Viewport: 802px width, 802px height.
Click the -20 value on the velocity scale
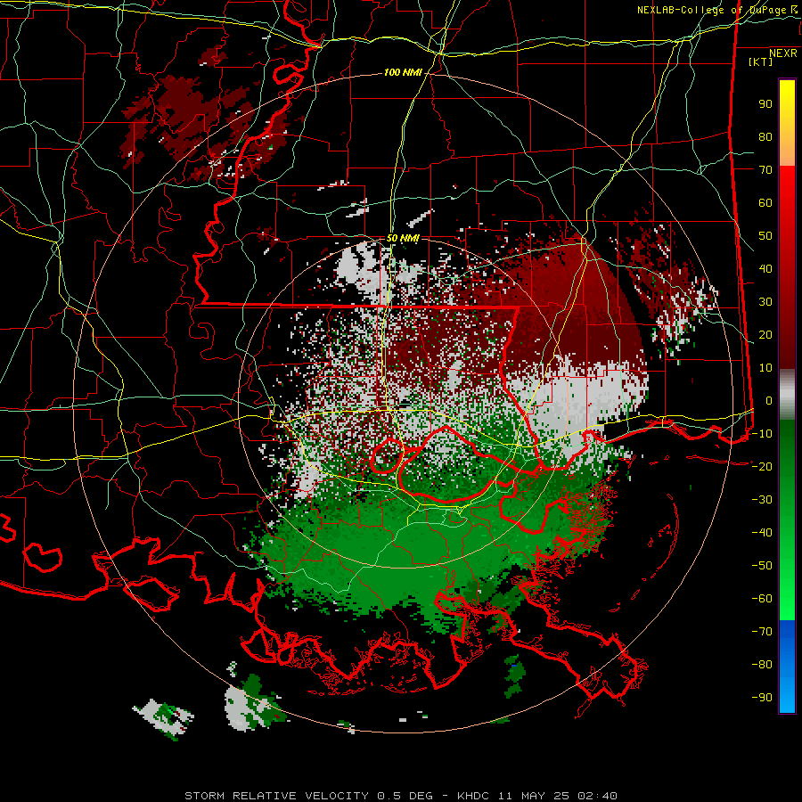(762, 466)
